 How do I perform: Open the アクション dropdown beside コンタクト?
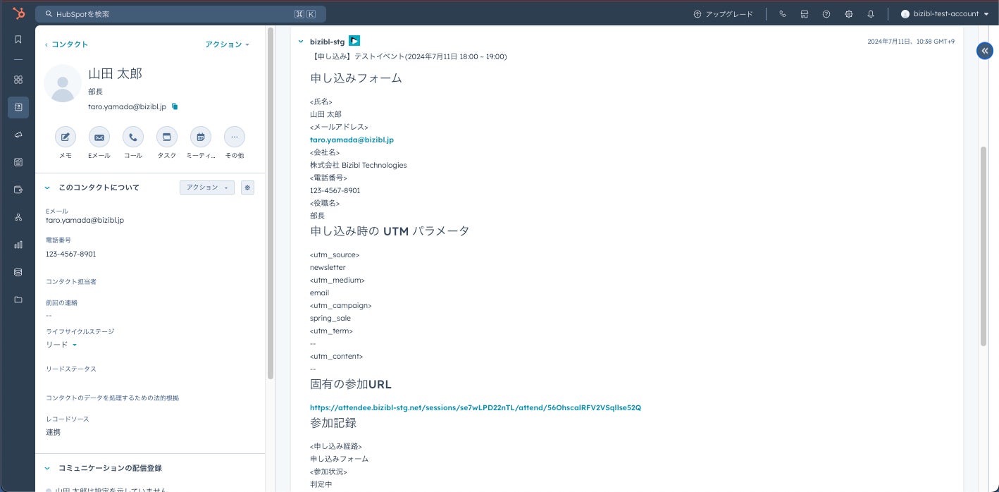tap(227, 44)
